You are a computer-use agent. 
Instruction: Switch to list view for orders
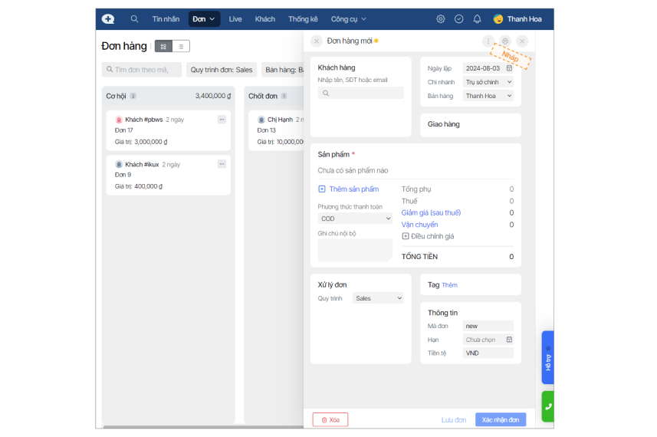pyautogui.click(x=181, y=47)
